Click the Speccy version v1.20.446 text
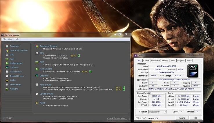This screenshot has height=123, width=214. point(7,118)
